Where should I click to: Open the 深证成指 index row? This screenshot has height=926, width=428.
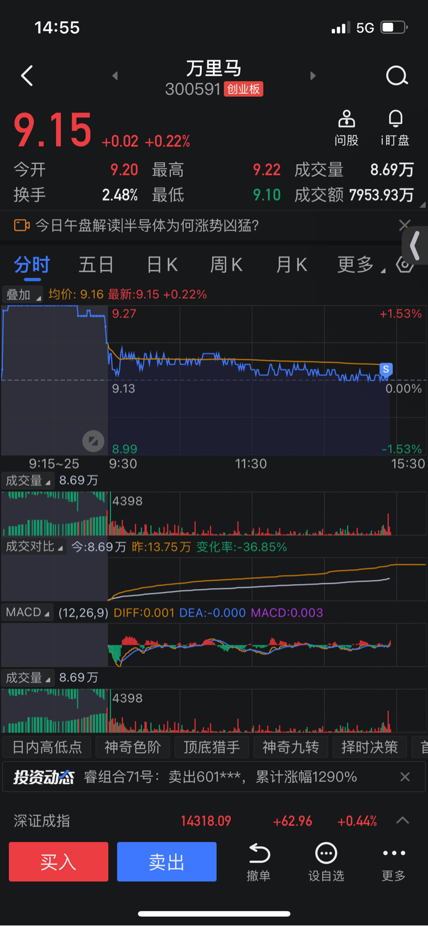tap(214, 821)
